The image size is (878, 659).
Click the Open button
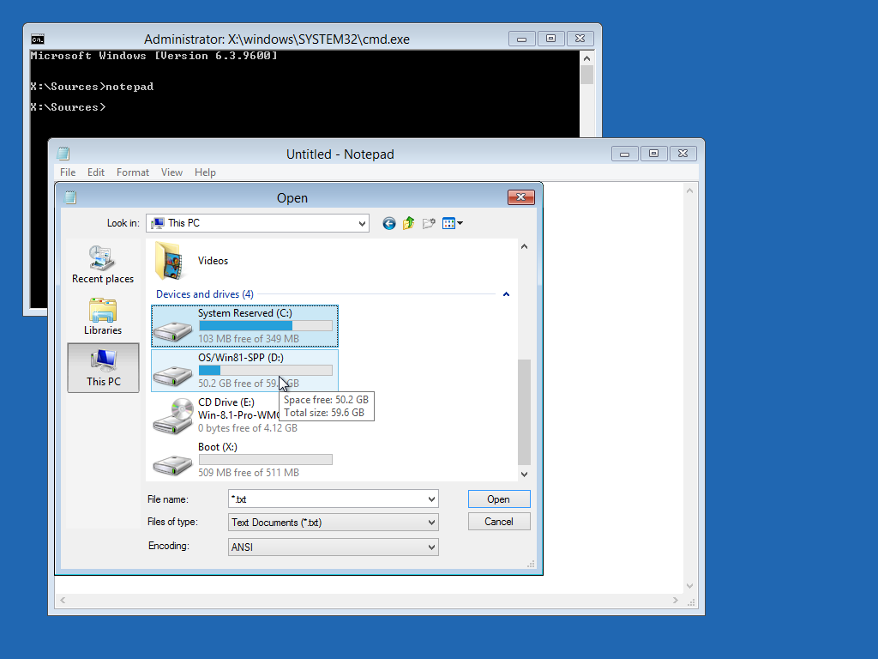[x=499, y=499]
